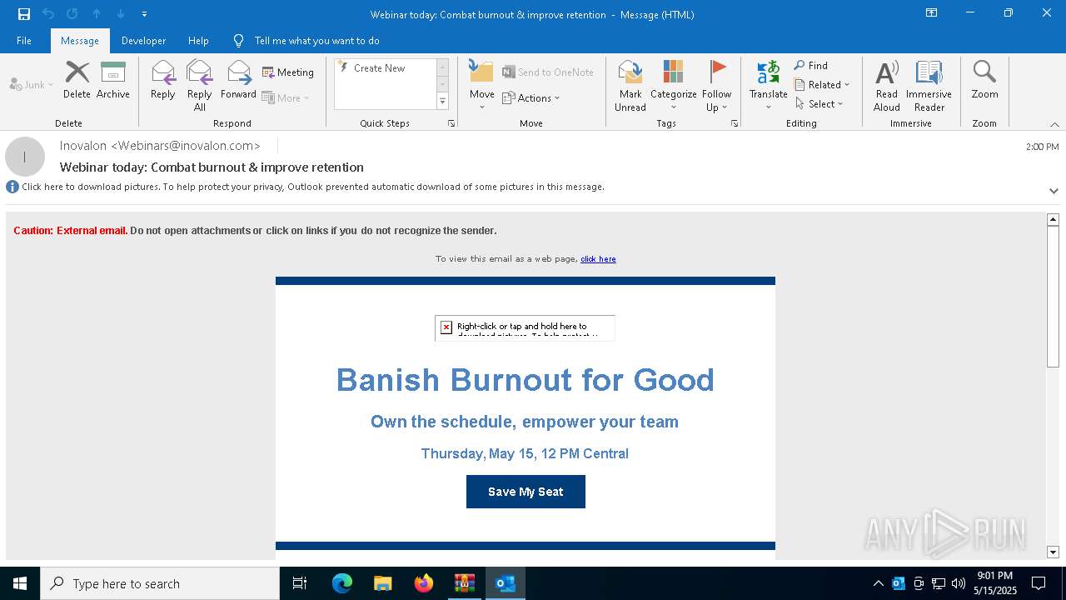
Task: Open the Developer tab
Action: (143, 40)
